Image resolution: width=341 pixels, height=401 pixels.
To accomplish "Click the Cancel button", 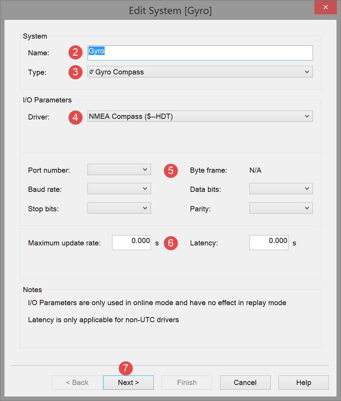I will point(245,383).
